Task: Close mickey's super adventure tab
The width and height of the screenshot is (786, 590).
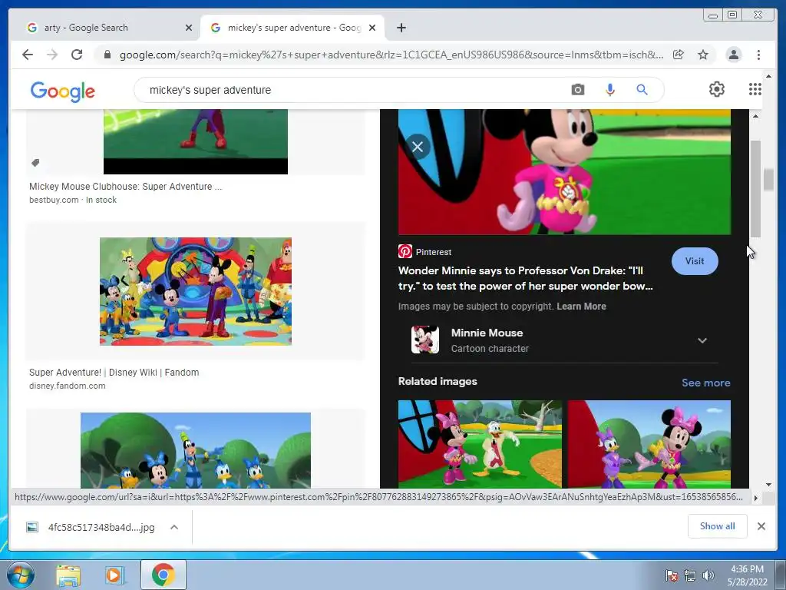Action: pyautogui.click(x=372, y=28)
